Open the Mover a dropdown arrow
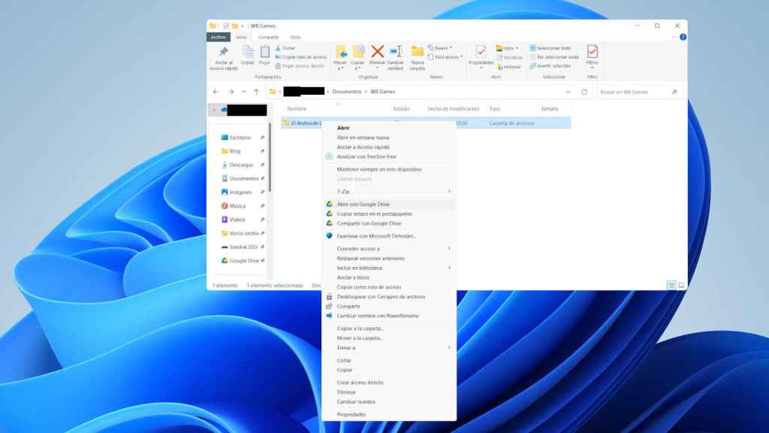Screen dimensions: 769x433 342,66
